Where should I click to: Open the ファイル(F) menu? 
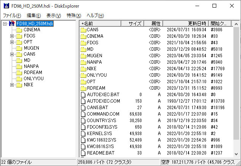[x=12, y=16]
